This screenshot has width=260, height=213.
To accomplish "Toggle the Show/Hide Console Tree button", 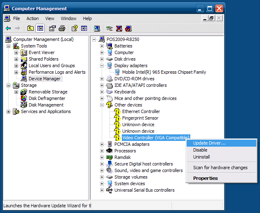I will coord(40,28).
